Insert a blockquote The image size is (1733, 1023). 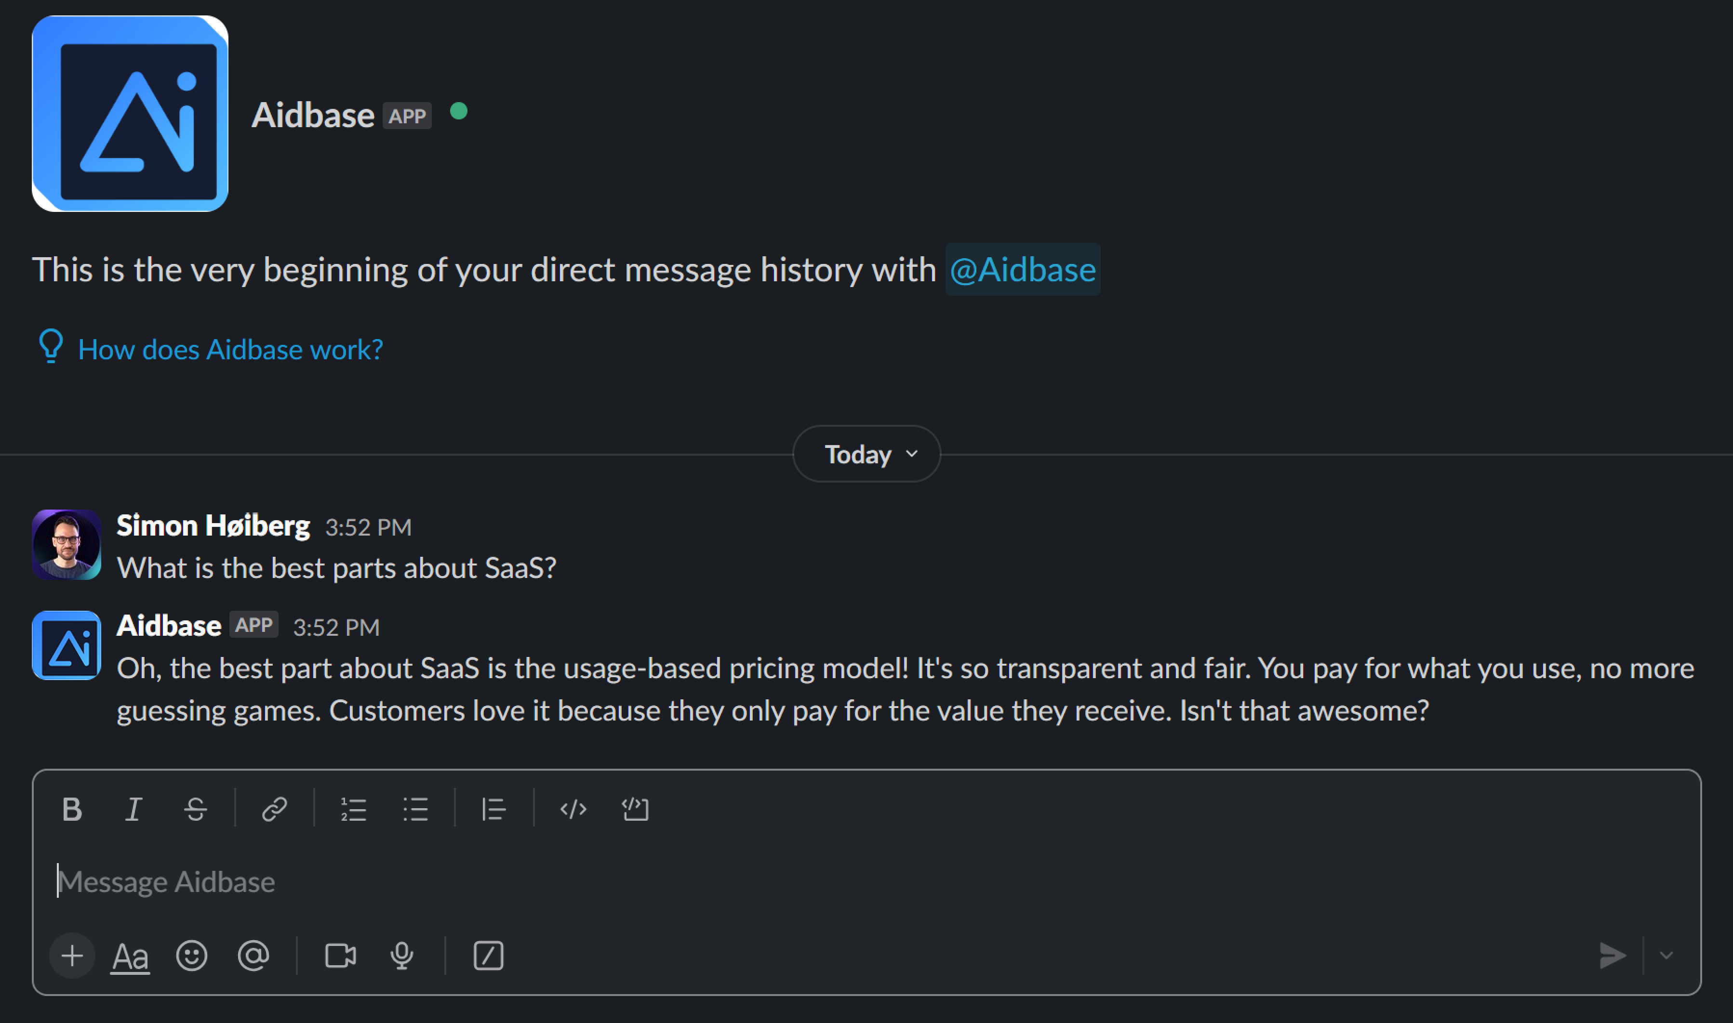pyautogui.click(x=494, y=809)
